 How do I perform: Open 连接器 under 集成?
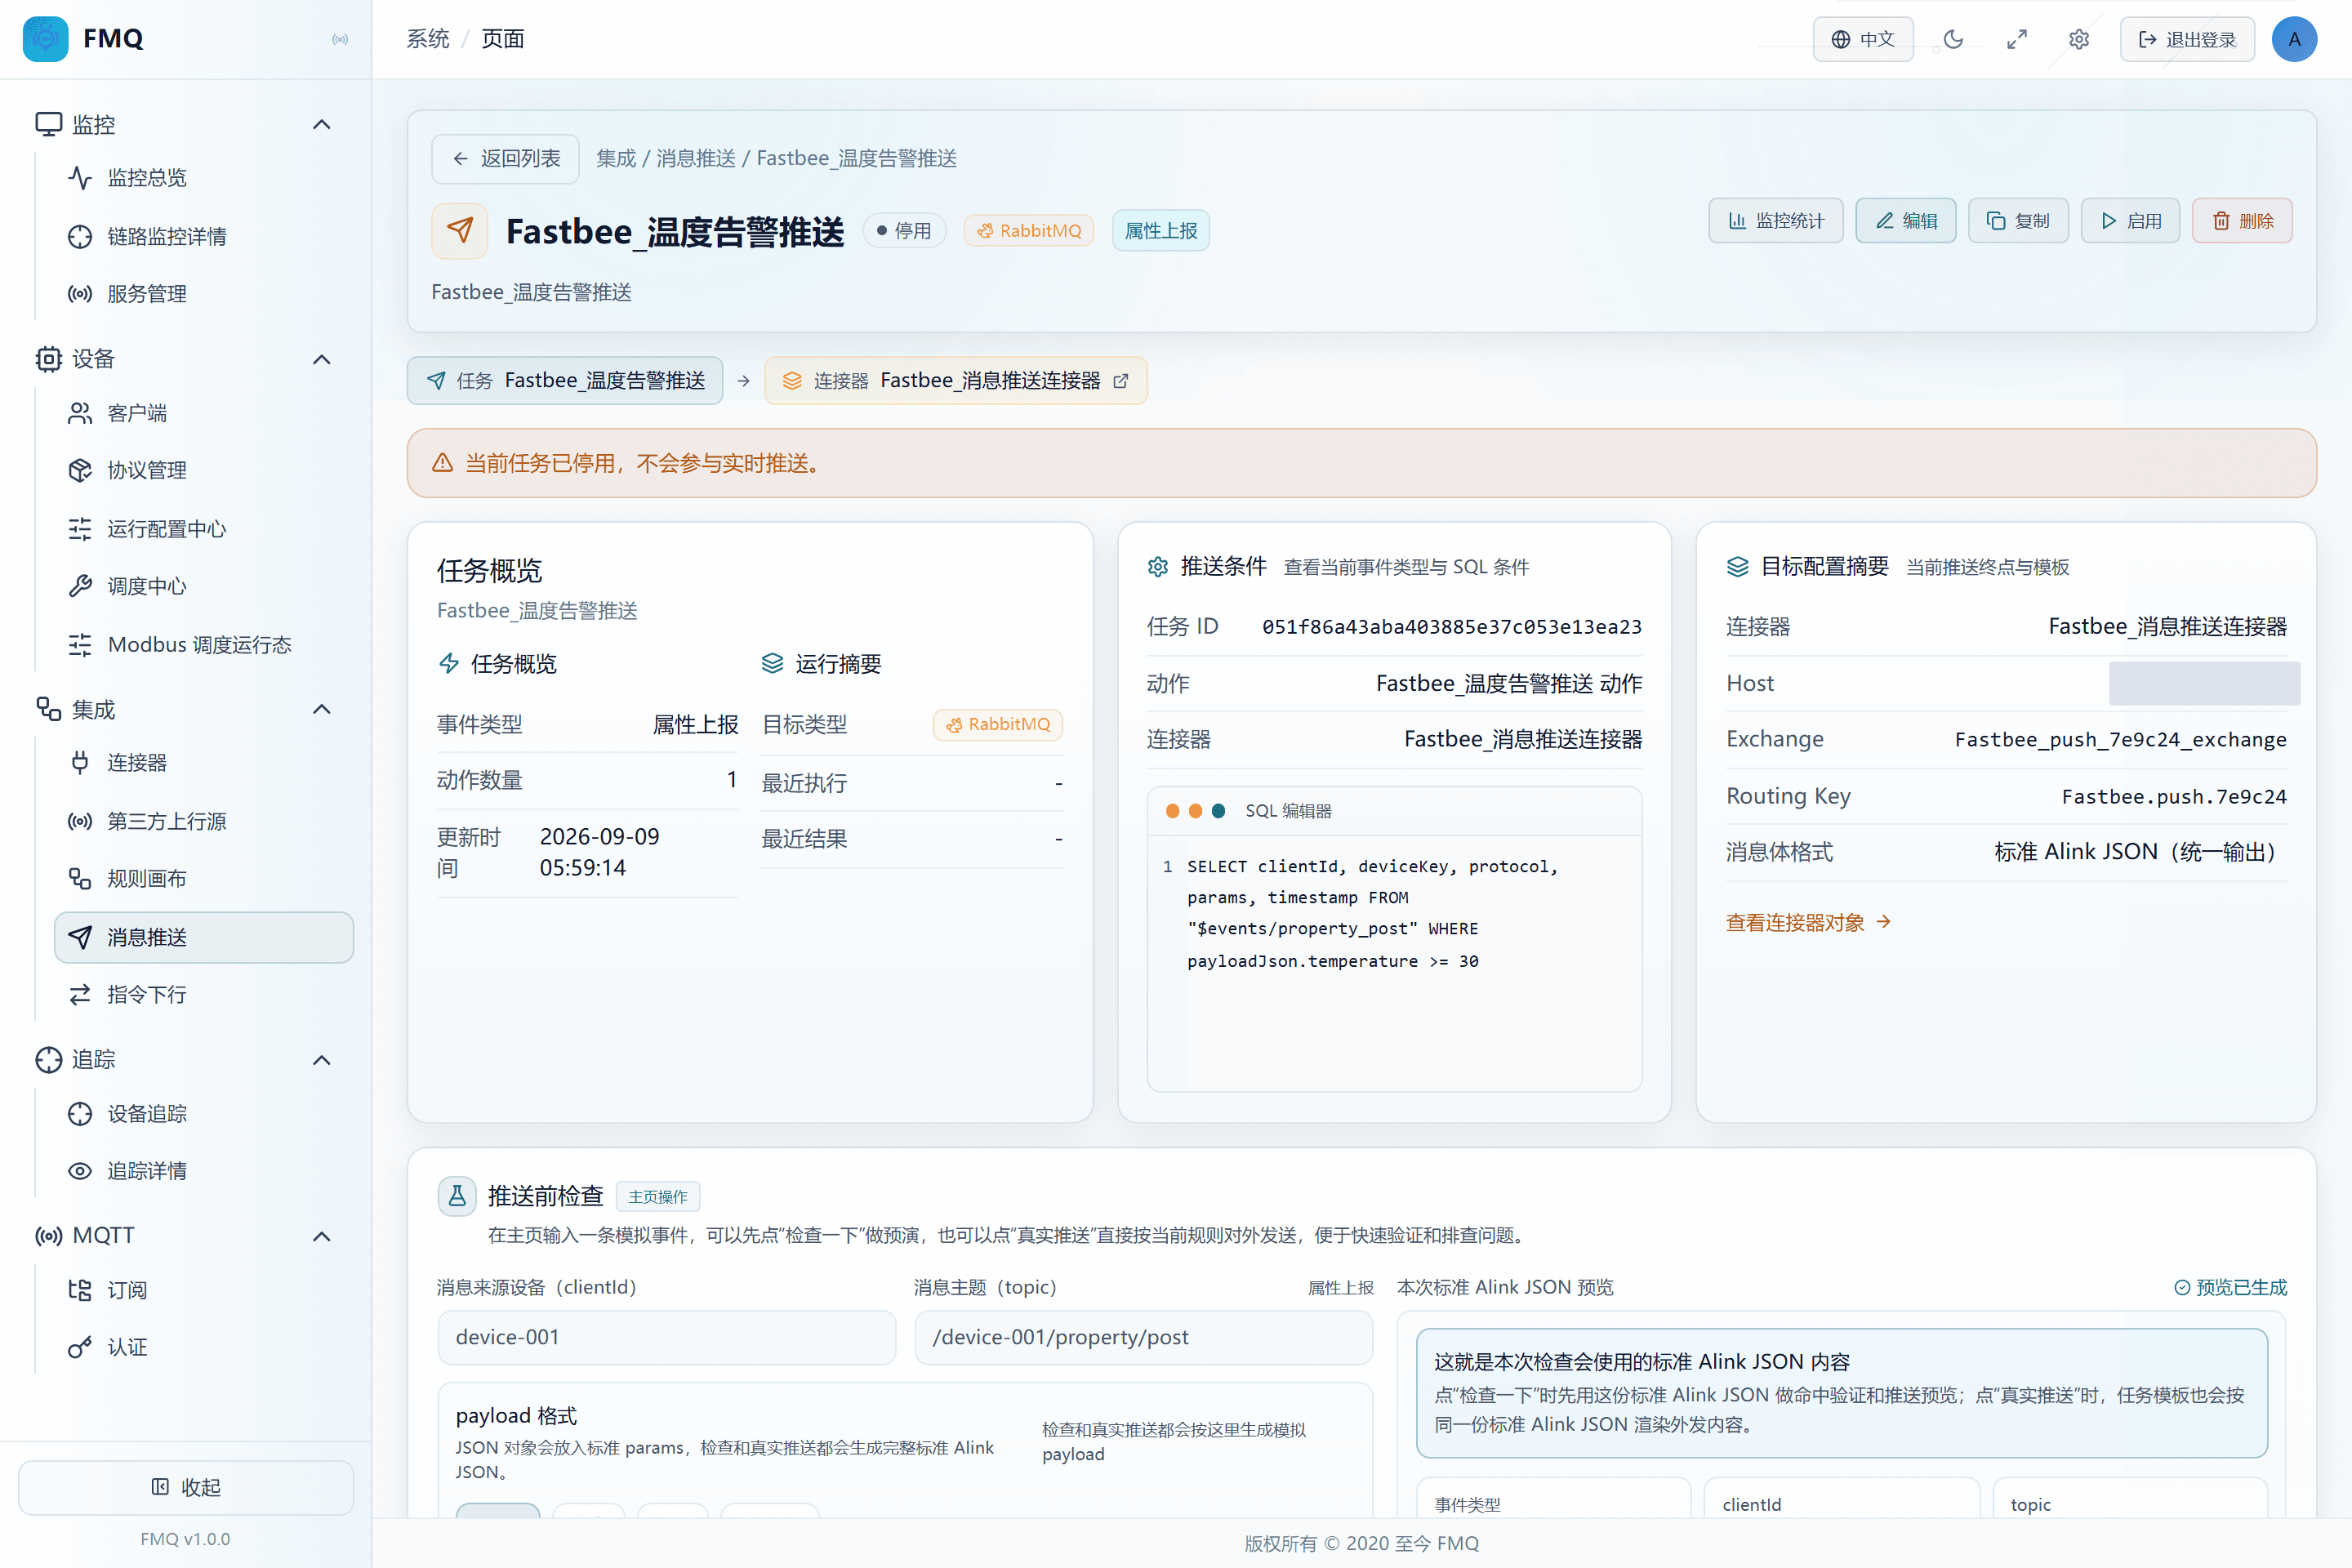click(x=204, y=763)
